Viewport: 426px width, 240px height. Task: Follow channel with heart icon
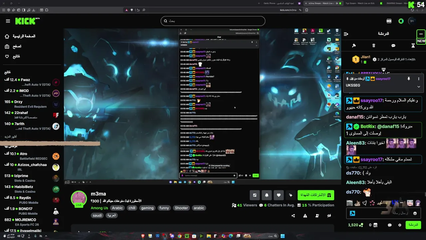click(279, 195)
